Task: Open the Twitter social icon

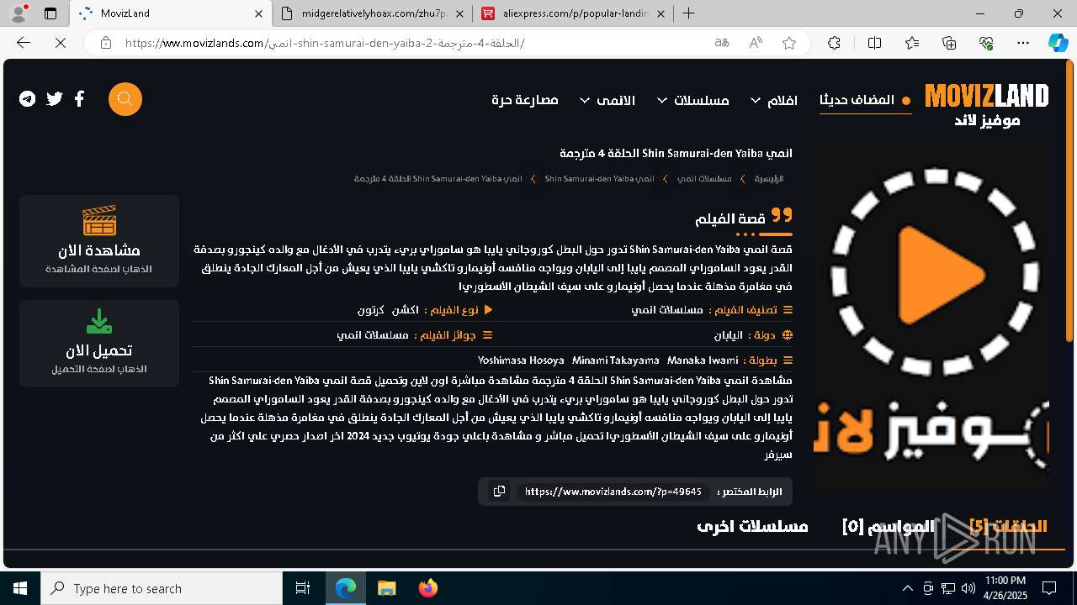Action: coord(55,99)
